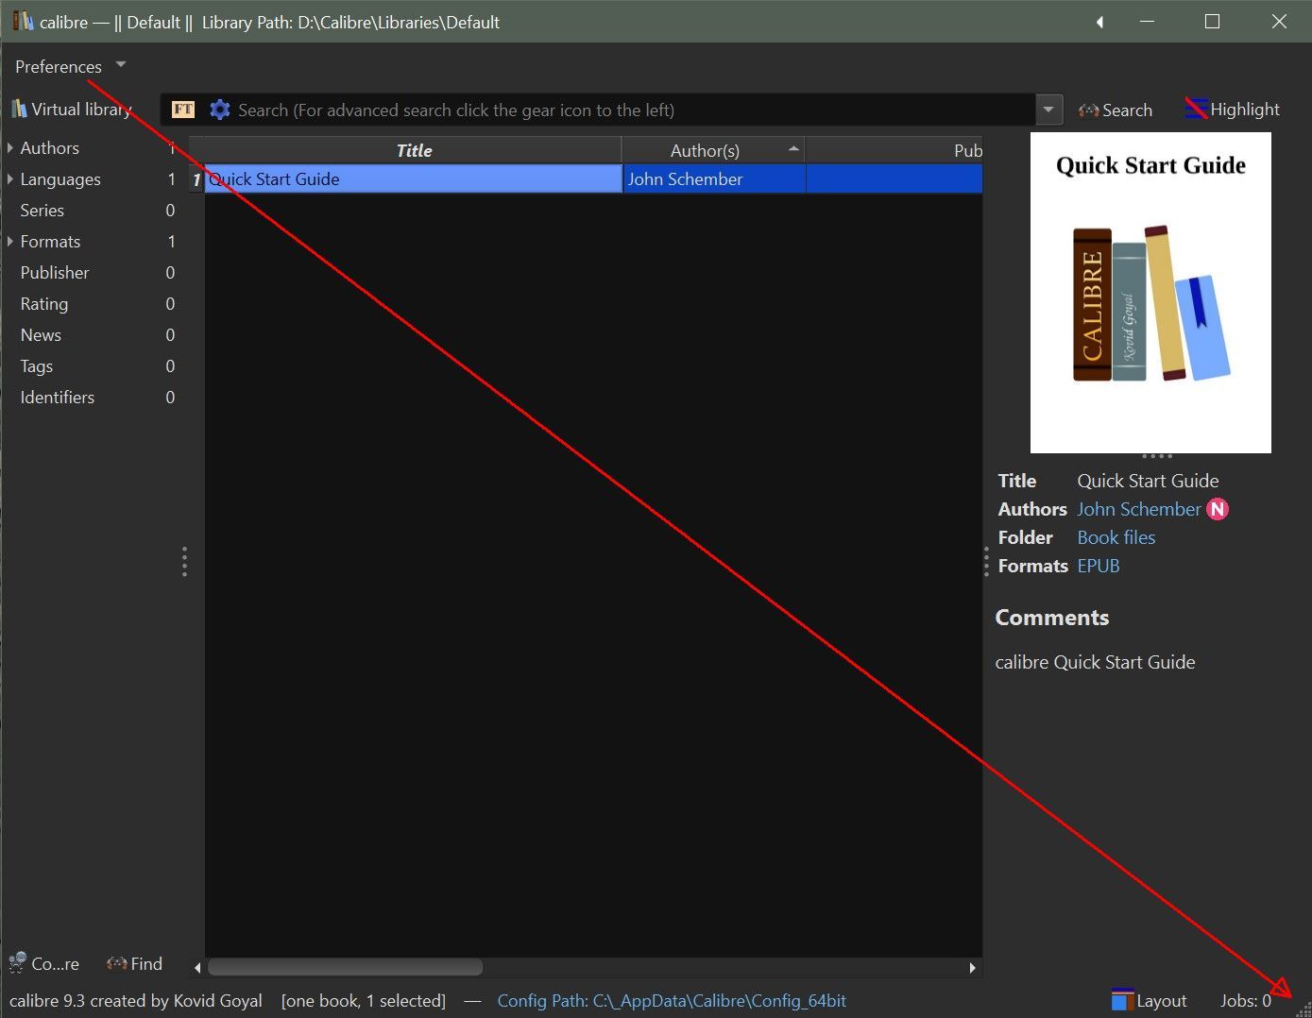The height and width of the screenshot is (1018, 1312).
Task: Select Languages in the Tag browser
Action: (60, 179)
